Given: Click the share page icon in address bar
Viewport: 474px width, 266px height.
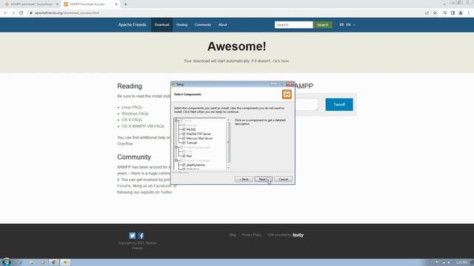Looking at the screenshot, I should point(427,13).
